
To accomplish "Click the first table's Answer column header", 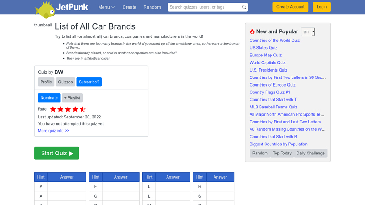I will (x=67, y=177).
